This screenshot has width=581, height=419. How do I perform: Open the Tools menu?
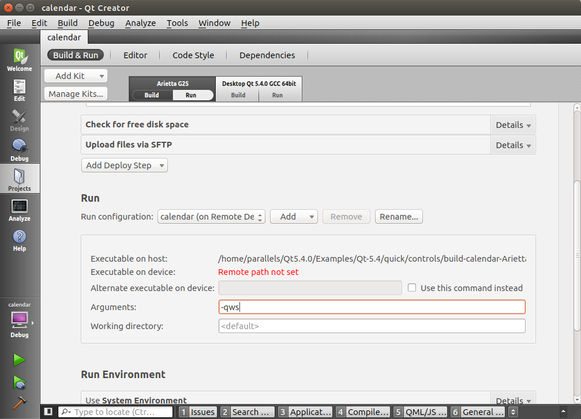[177, 23]
